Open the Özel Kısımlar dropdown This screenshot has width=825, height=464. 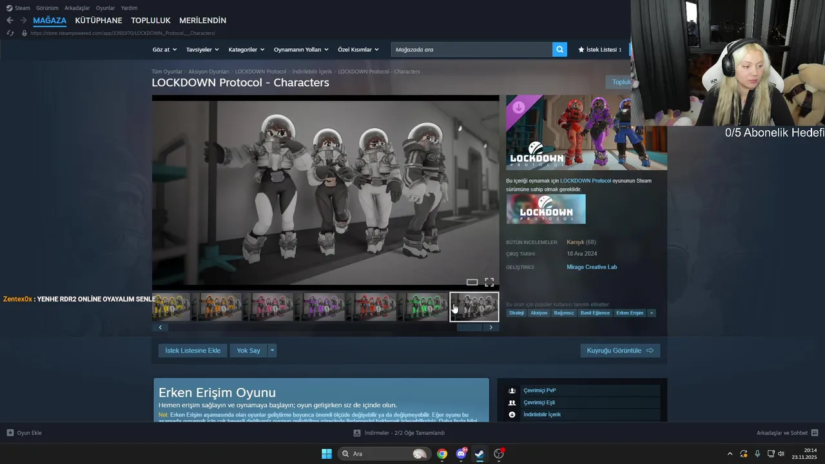point(358,50)
